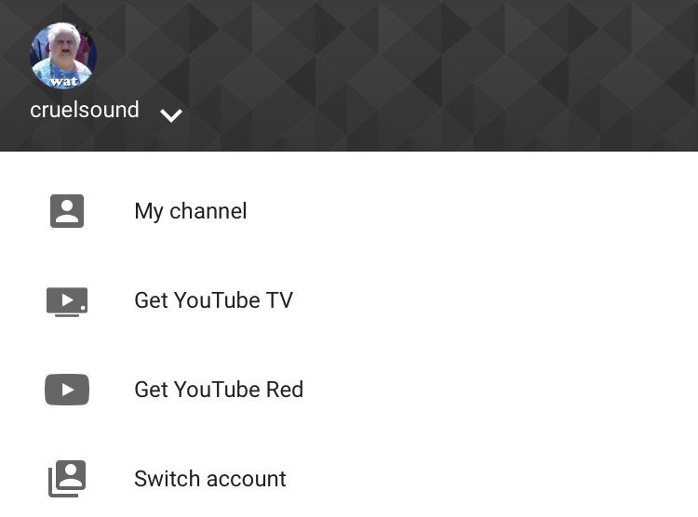Click the Switch account icon
Image resolution: width=698 pixels, height=517 pixels.
click(x=67, y=479)
